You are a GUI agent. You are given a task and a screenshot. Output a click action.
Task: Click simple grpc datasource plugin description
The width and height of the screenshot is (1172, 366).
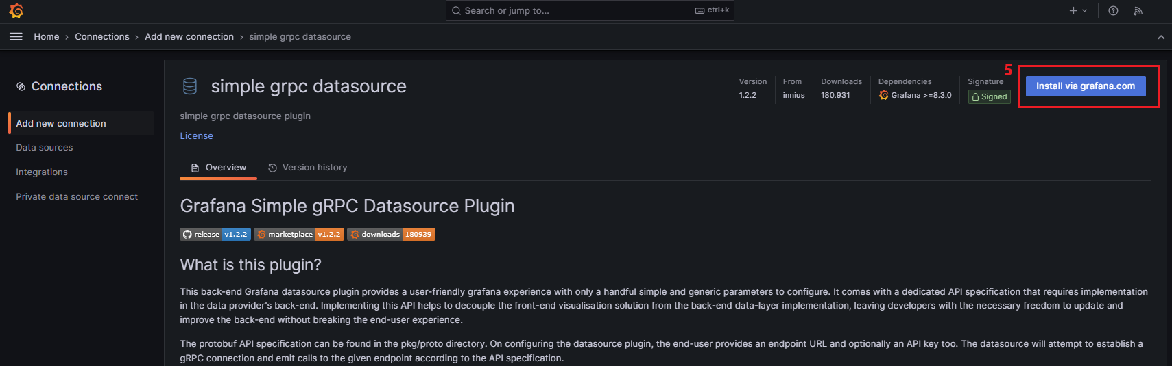245,116
